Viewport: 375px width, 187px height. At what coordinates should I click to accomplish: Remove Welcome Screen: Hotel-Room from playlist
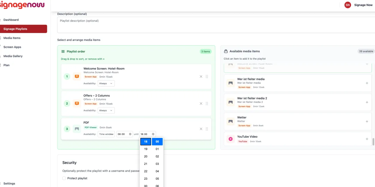tap(201, 77)
